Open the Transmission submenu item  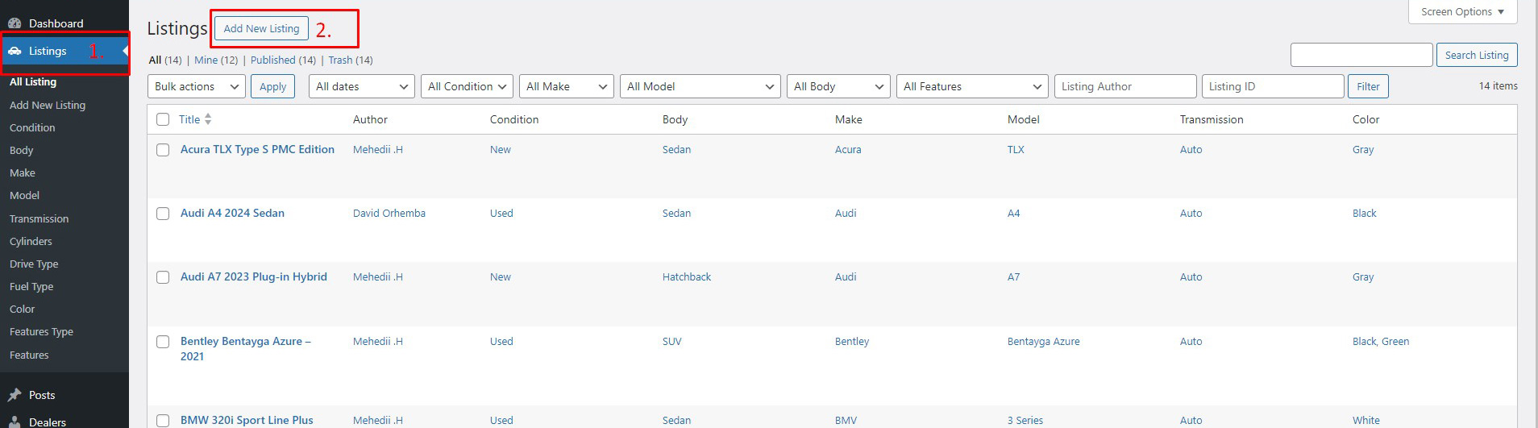[x=39, y=218]
